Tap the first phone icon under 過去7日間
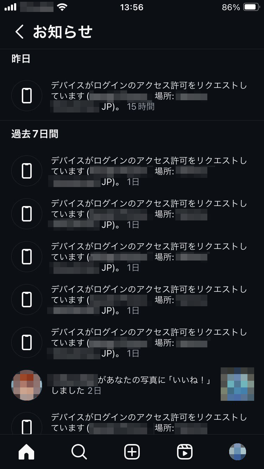Viewport: 264px width, 469px height. tap(27, 171)
